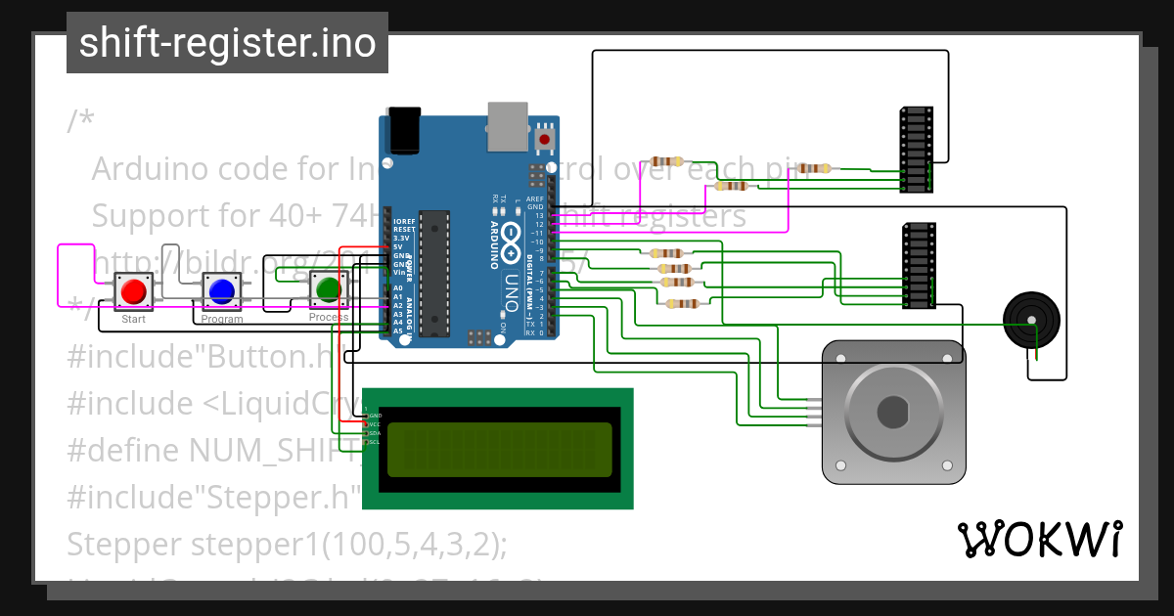The image size is (1174, 616).
Task: Click the Wokwi logo
Action: (x=1043, y=537)
